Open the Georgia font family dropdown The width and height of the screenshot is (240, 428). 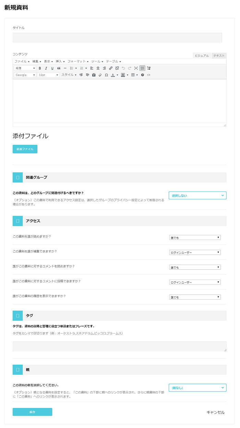(25, 75)
